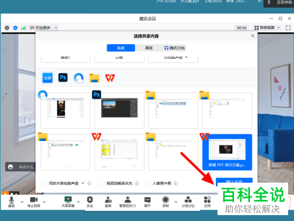Open 管理成员(1) manage members

[x=128, y=202]
